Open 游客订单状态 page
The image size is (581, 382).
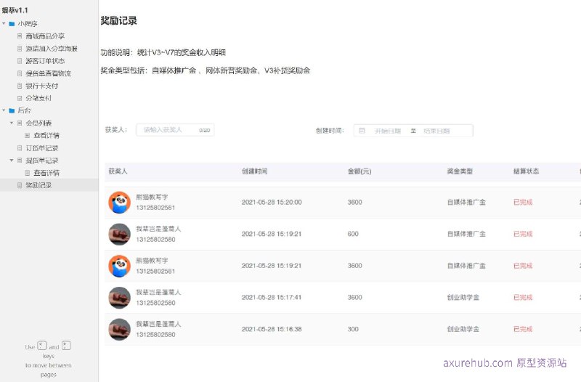click(x=45, y=61)
